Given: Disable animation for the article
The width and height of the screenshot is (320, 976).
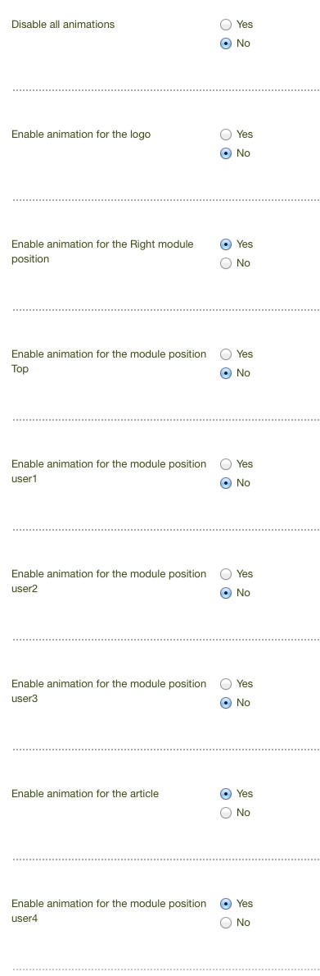Looking at the screenshot, I should coord(226,812).
